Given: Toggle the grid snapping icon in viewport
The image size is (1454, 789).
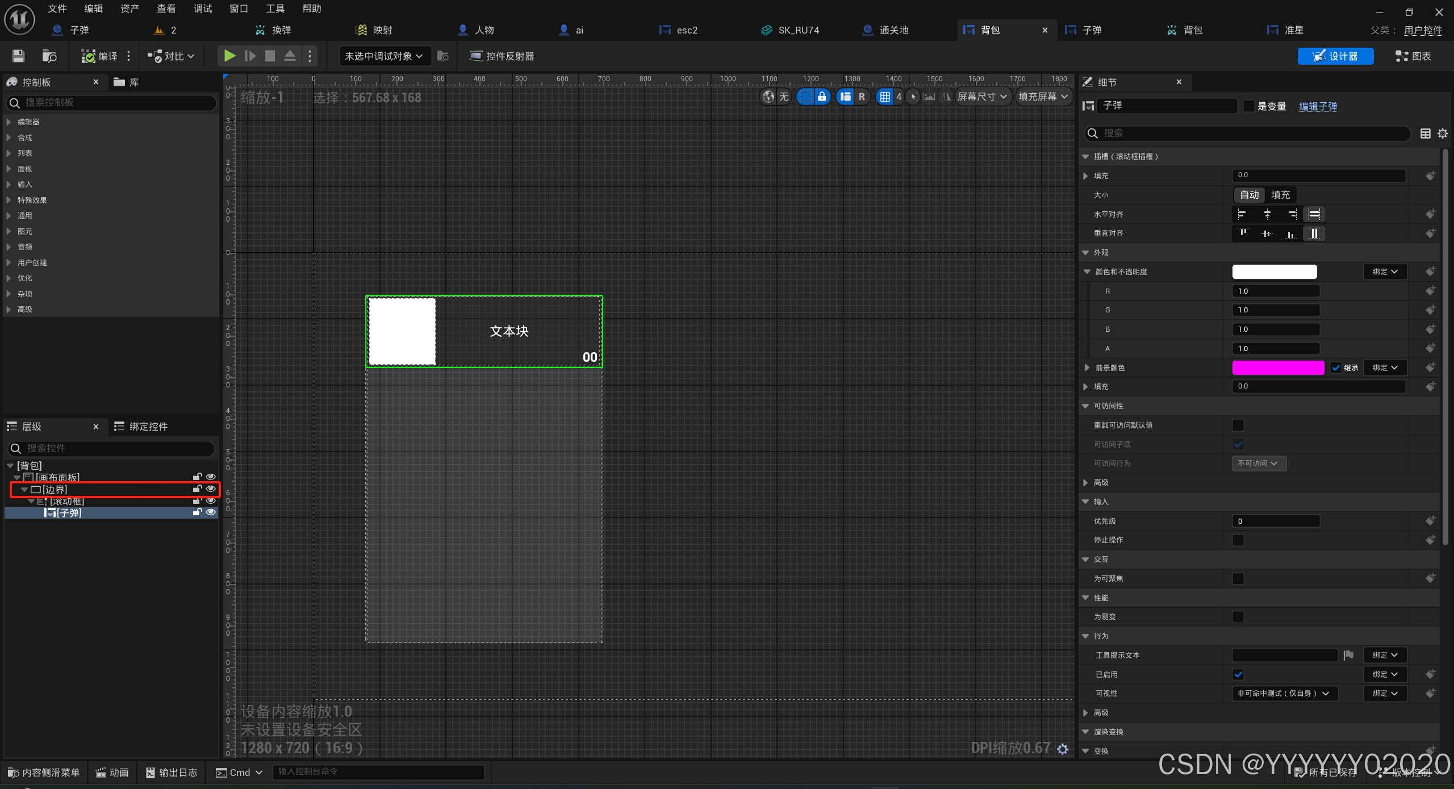Looking at the screenshot, I should [884, 97].
